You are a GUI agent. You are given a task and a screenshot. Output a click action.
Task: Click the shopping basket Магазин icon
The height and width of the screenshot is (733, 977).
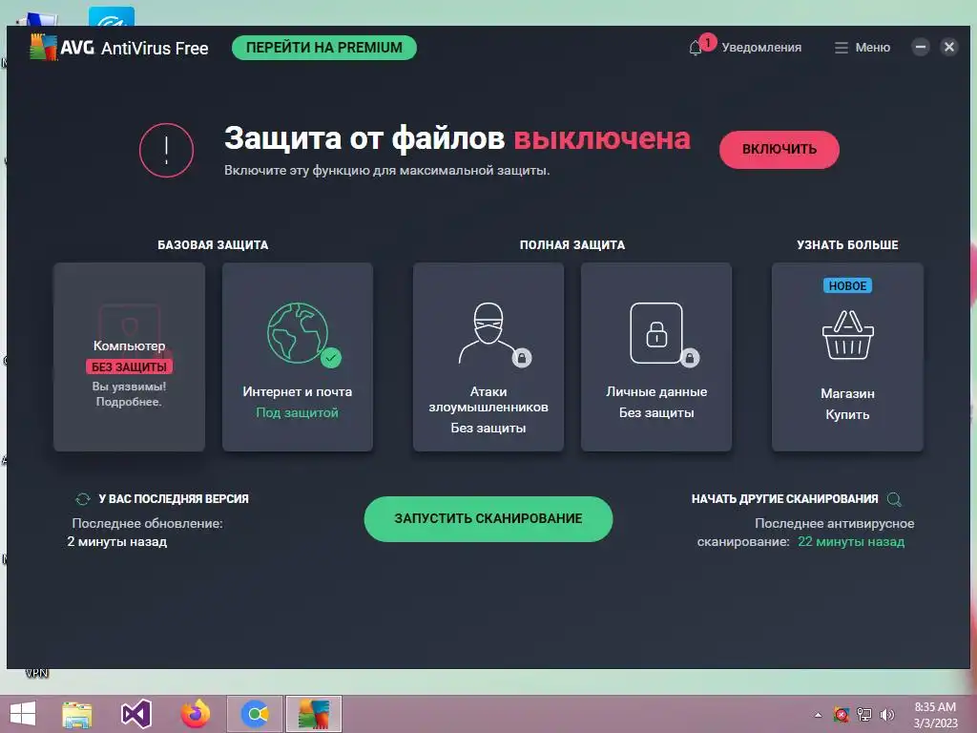click(x=847, y=335)
